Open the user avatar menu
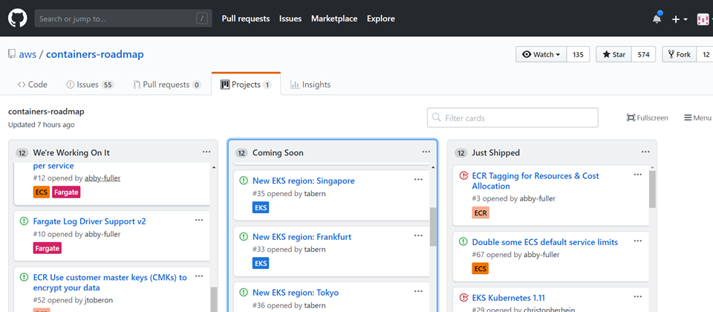 704,19
